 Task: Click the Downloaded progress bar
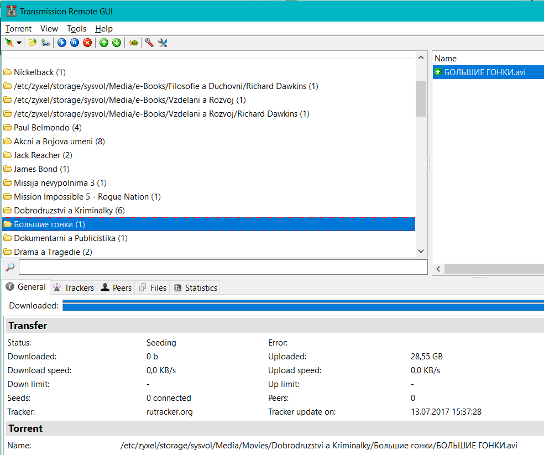coord(303,305)
